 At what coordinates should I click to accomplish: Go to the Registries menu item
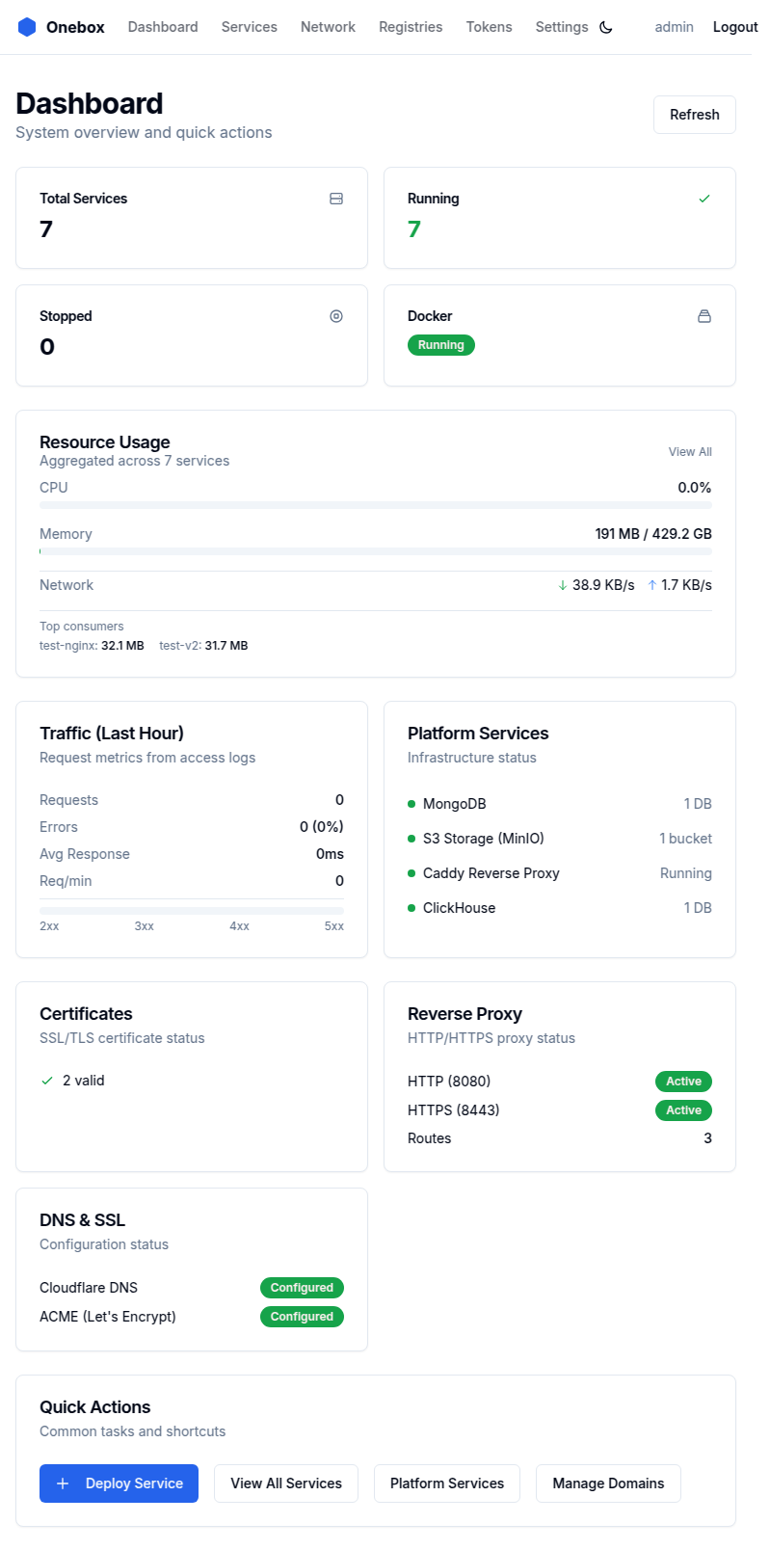pyautogui.click(x=411, y=27)
